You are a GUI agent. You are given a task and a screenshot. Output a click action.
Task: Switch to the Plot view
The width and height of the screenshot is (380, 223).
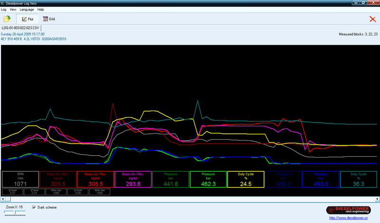click(27, 19)
